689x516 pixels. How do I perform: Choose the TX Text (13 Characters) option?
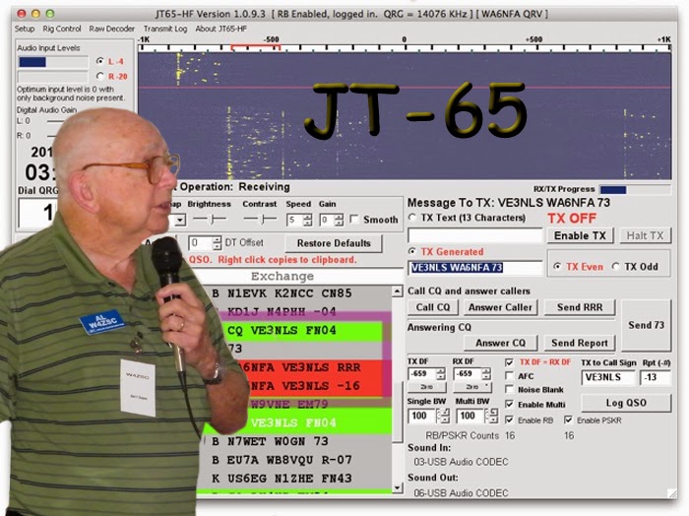412,218
